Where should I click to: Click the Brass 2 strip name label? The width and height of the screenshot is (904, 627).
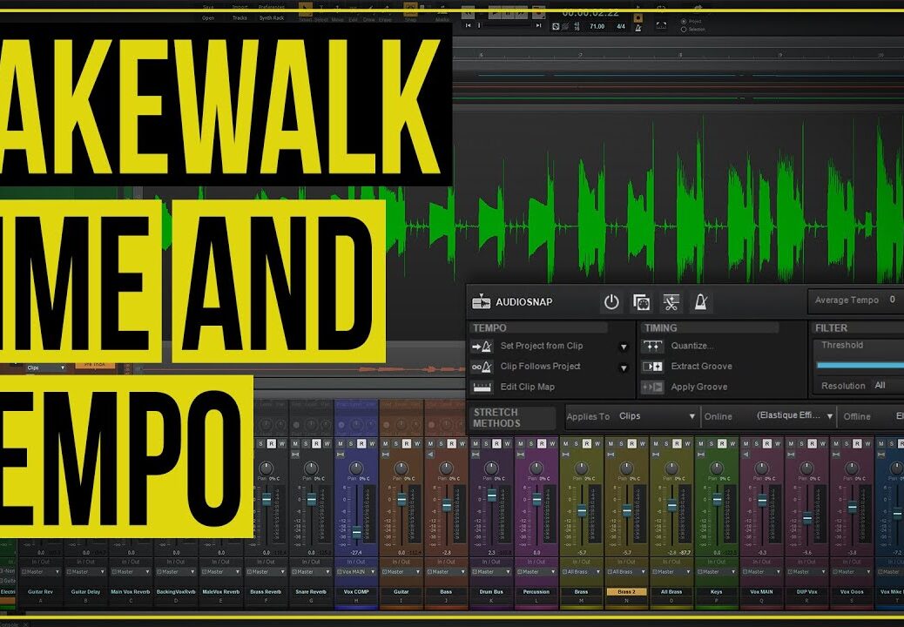click(x=626, y=592)
